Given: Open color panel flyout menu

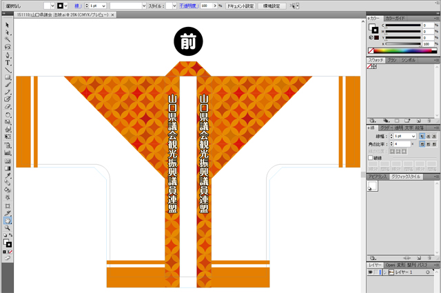Looking at the screenshot, I should coord(437,19).
